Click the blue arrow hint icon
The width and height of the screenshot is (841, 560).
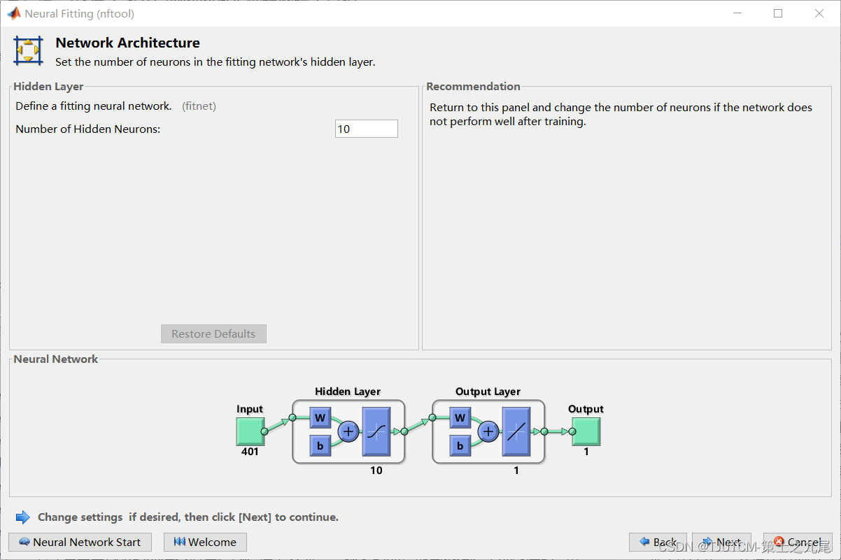[23, 517]
